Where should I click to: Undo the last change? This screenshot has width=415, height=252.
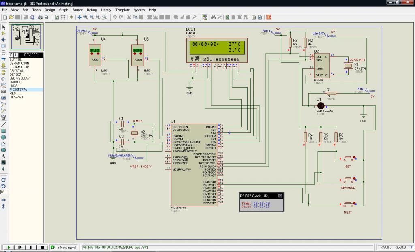pos(114,17)
